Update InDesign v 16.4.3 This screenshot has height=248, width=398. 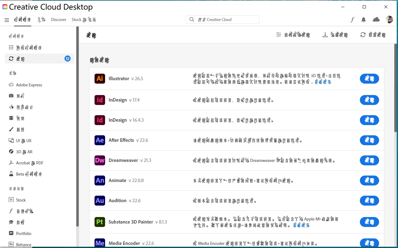click(x=369, y=120)
